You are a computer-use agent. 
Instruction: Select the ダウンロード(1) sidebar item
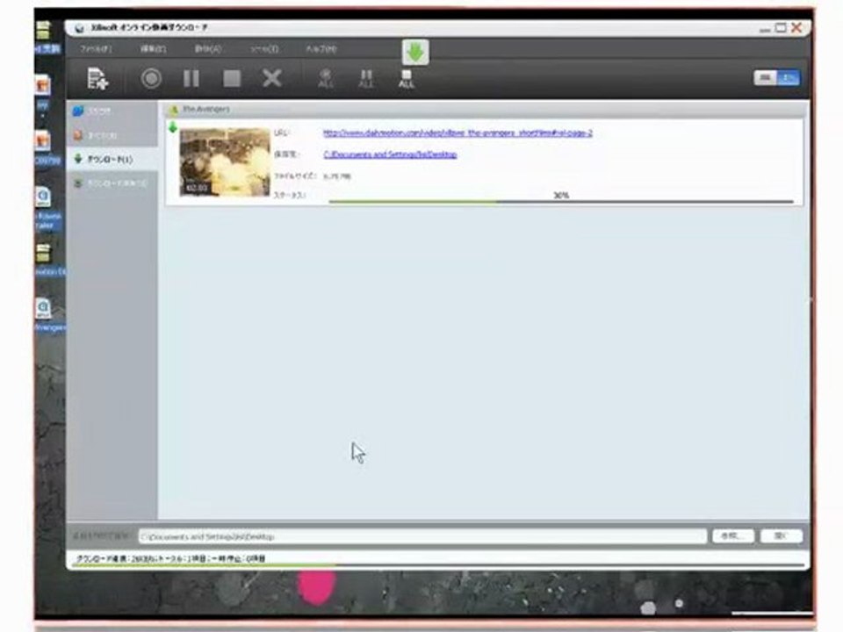(x=112, y=159)
